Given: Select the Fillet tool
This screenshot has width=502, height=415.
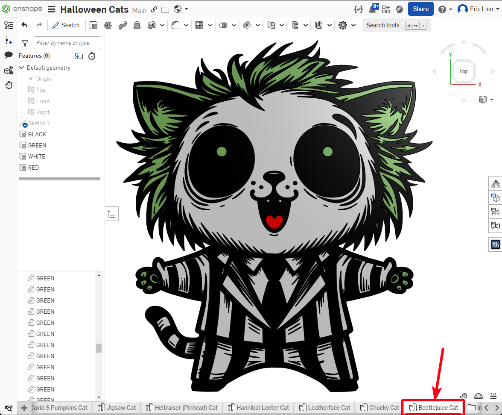Looking at the screenshot, I should tap(175, 25).
